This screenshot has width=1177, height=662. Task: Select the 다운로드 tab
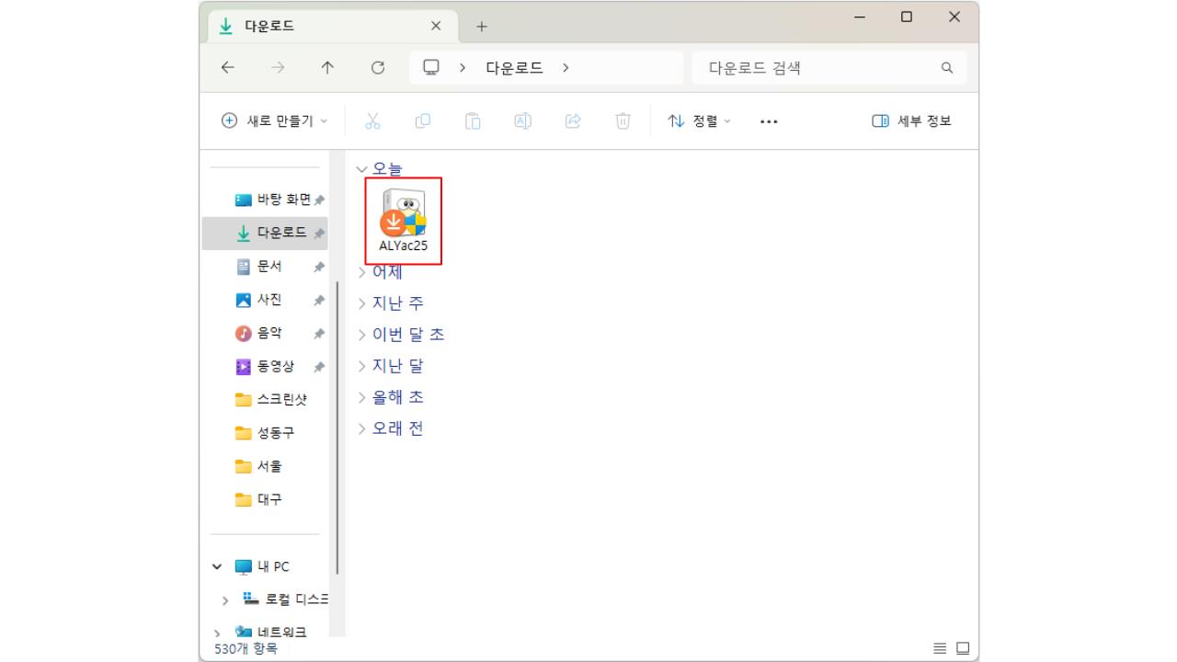[x=331, y=27]
